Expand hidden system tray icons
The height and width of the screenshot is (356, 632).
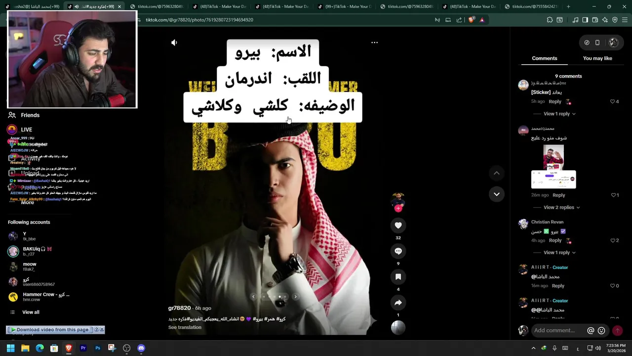(533, 348)
